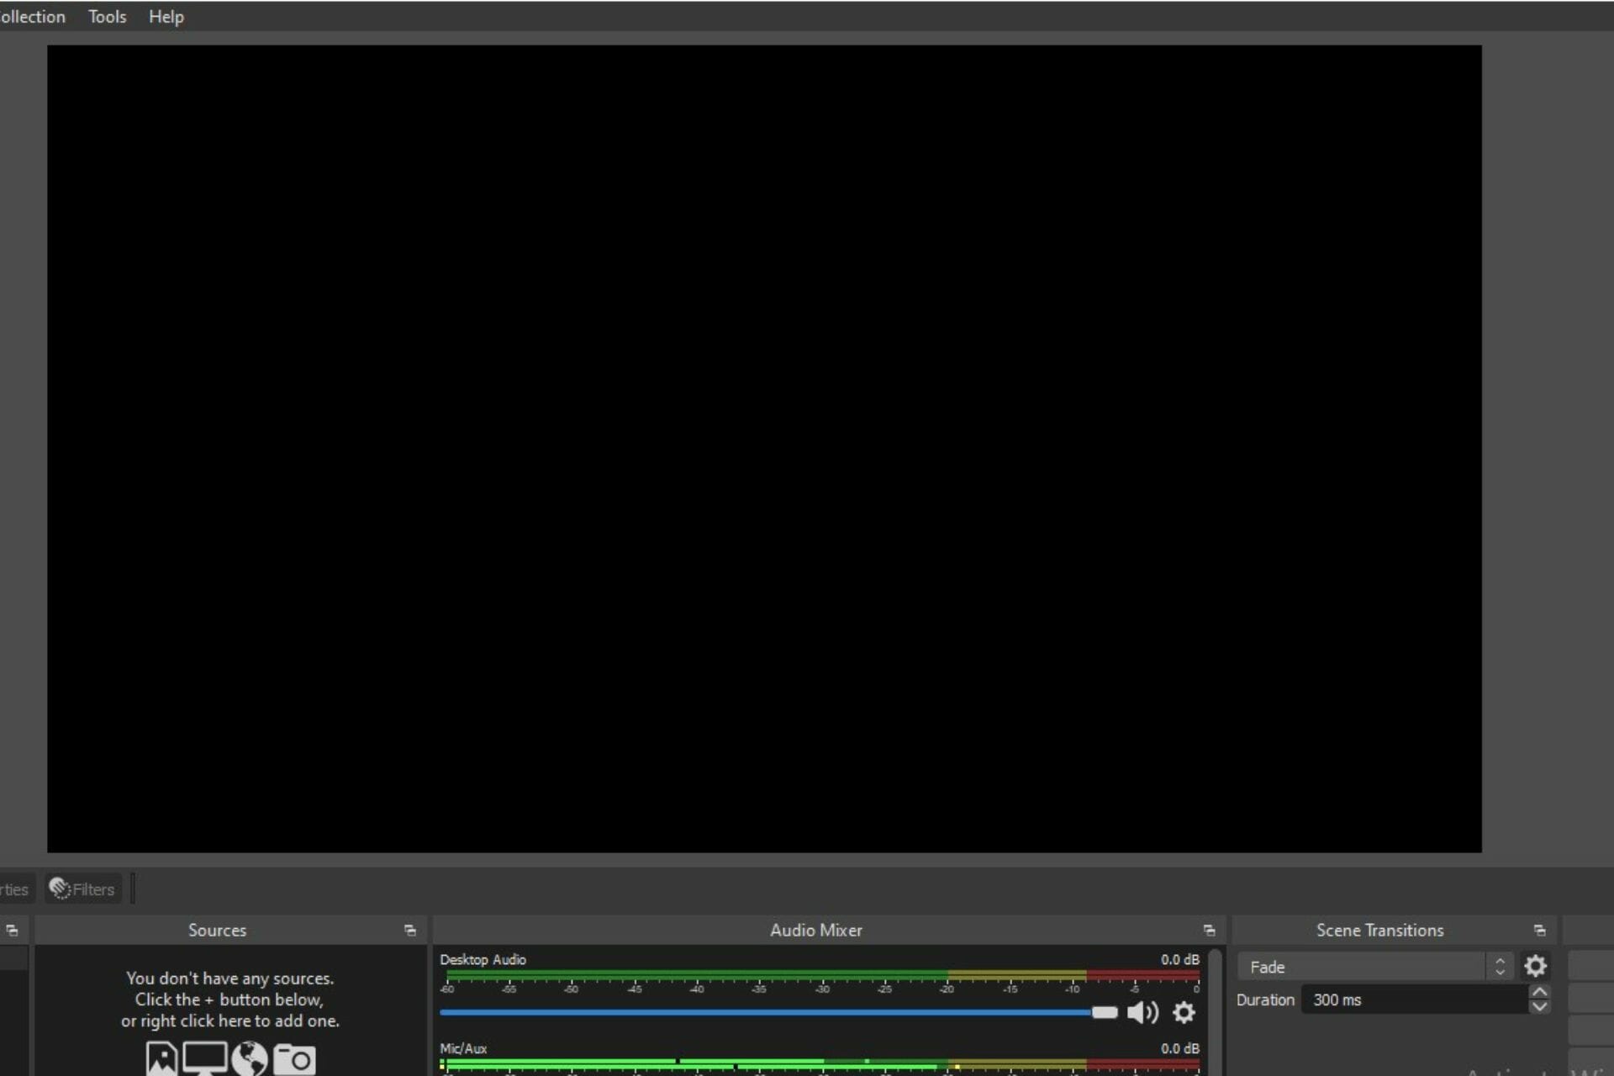Click the display capture monitor icon
This screenshot has height=1076, width=1614.
point(205,1058)
